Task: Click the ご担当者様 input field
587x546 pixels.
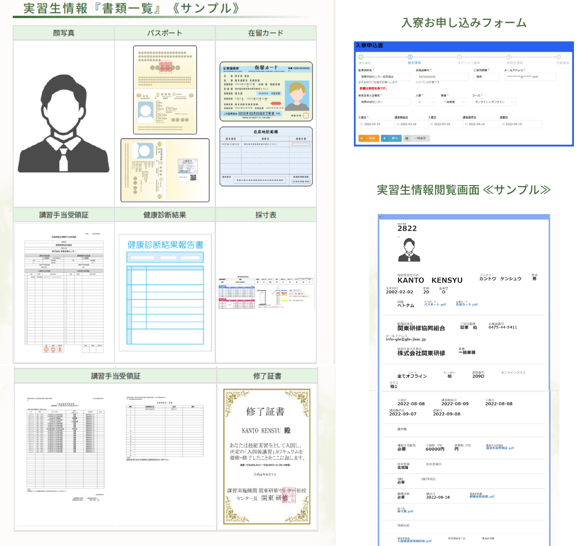Action: 486,77
